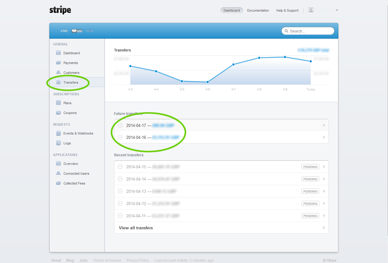Open Plans under Subscriptions

tap(67, 103)
